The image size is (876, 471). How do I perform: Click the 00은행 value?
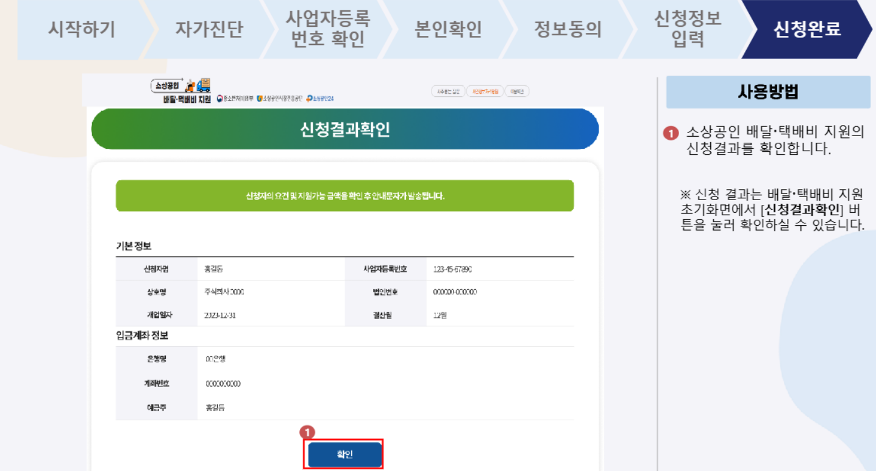(216, 359)
